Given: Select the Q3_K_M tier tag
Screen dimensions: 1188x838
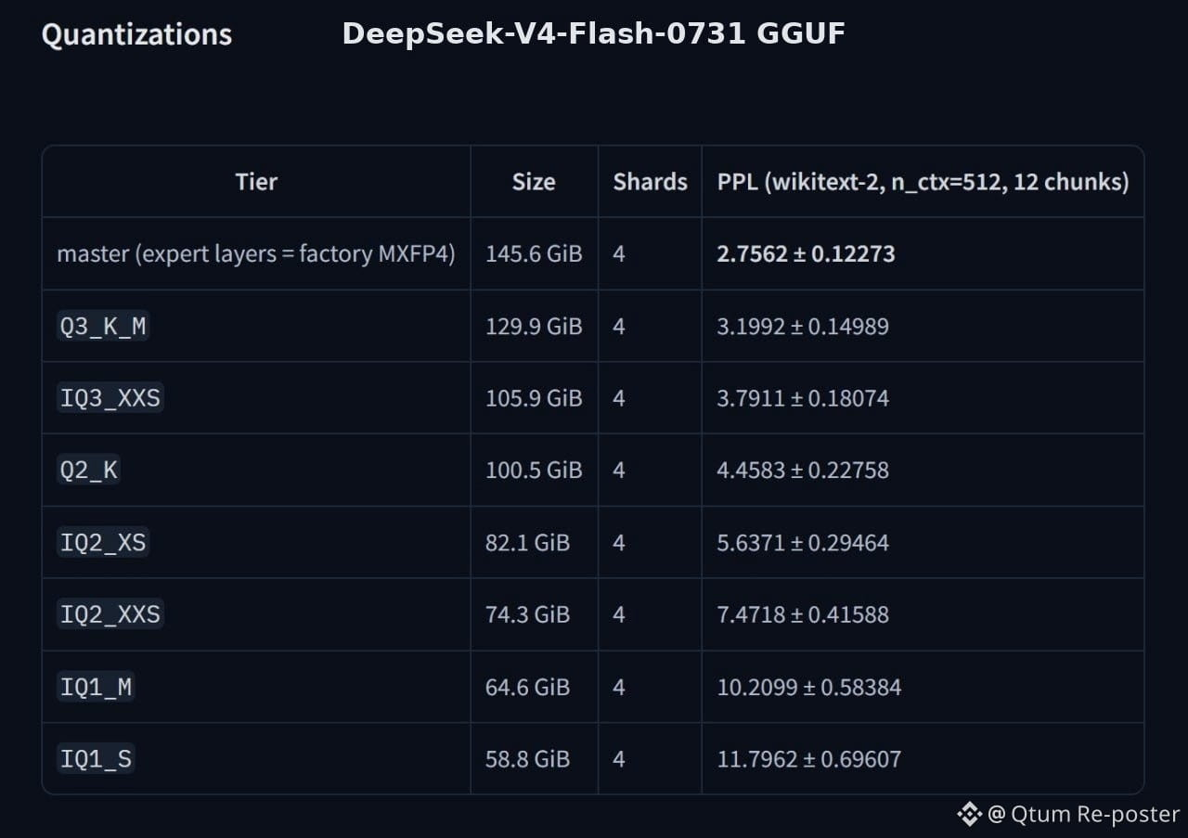Looking at the screenshot, I should [x=103, y=326].
